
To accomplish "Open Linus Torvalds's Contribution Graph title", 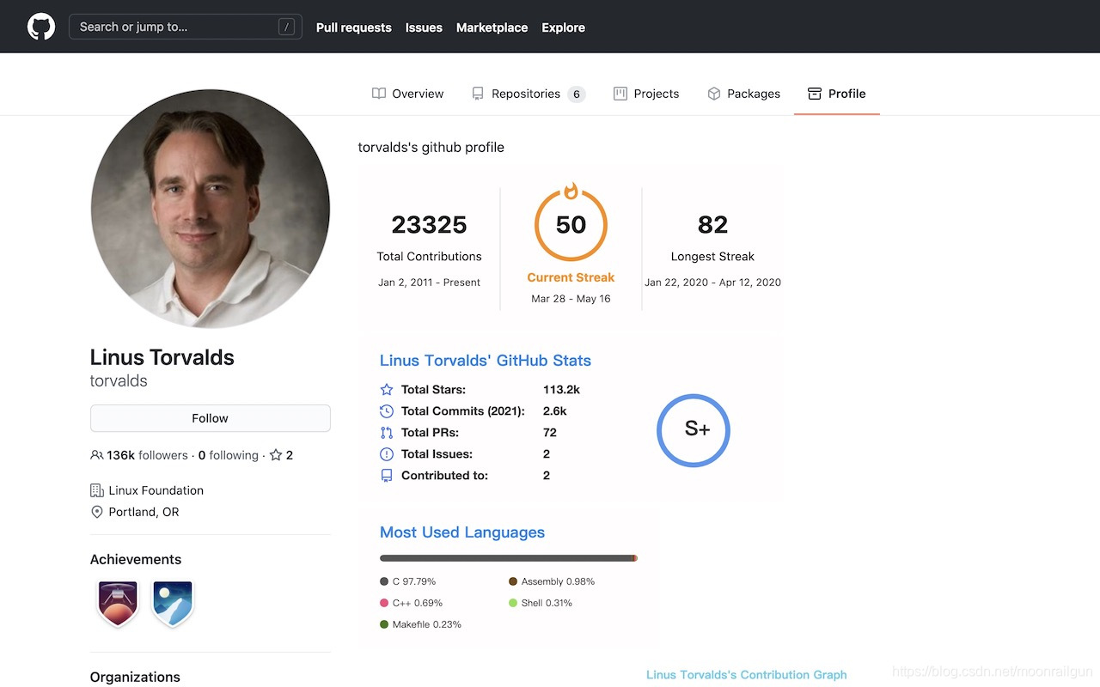I will tap(747, 675).
